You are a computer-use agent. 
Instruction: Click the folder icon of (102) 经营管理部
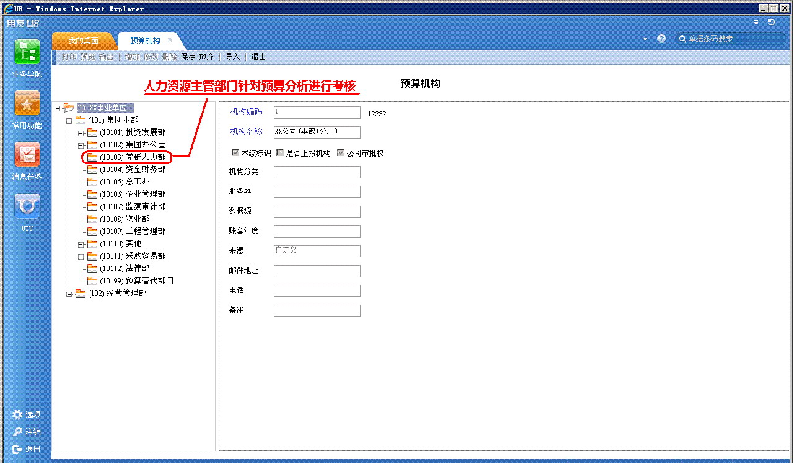81,293
